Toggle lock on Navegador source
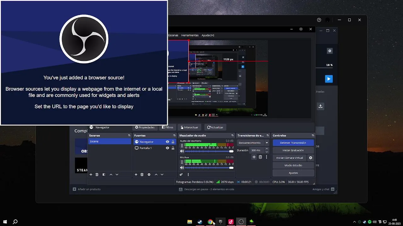 pos(173,142)
